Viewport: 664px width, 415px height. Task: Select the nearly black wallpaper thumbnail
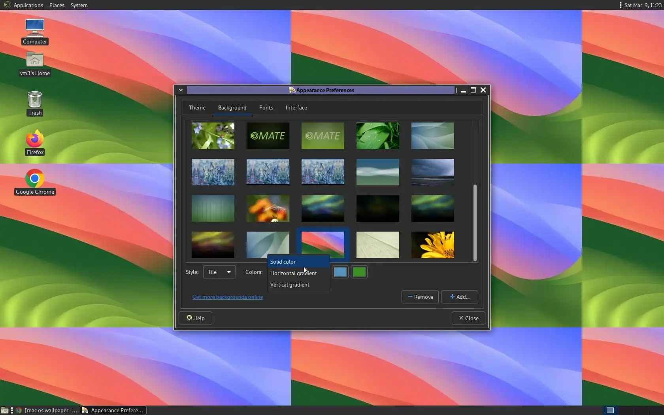tap(378, 208)
